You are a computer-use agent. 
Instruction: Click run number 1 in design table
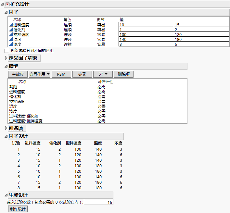pos(19,149)
